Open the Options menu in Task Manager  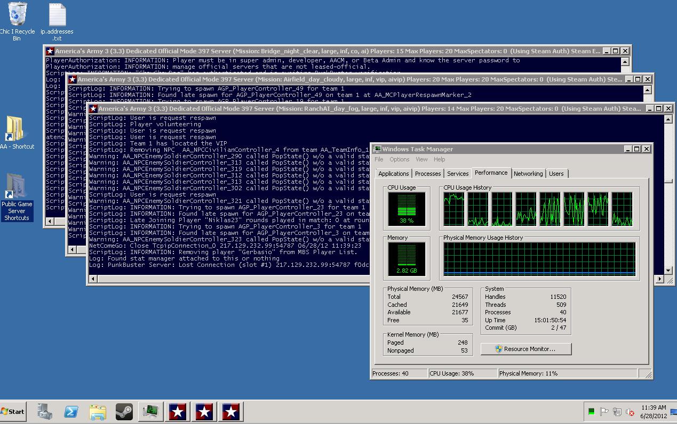tap(399, 159)
